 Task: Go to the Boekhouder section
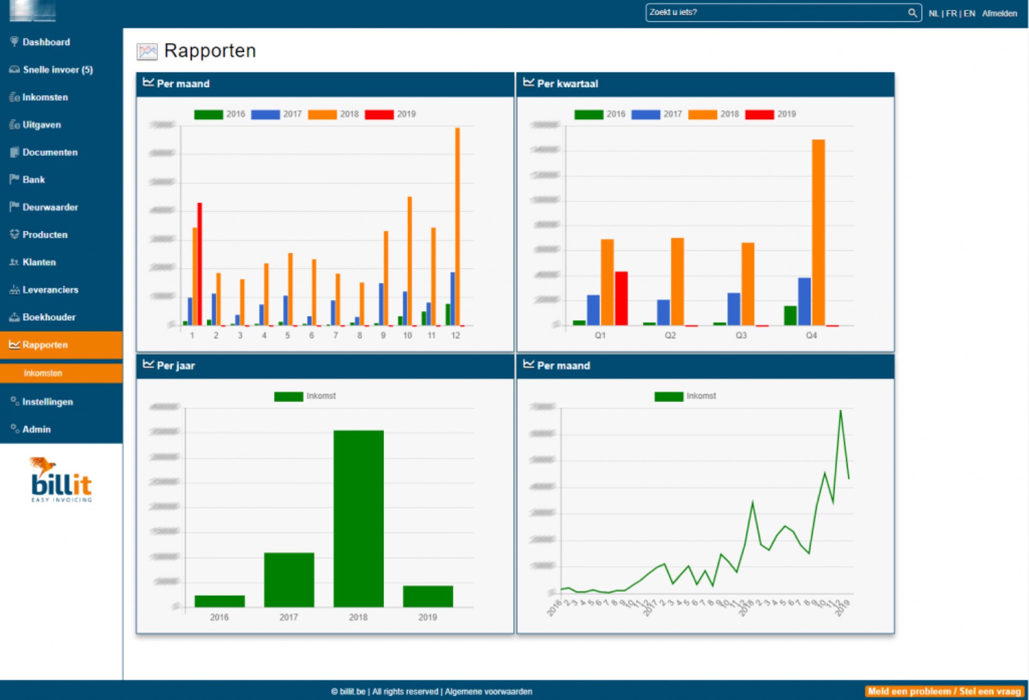pos(49,317)
